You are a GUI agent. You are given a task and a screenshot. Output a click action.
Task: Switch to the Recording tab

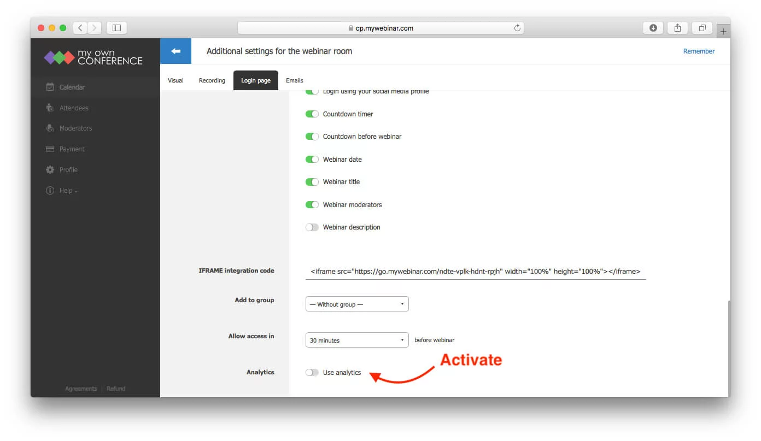(212, 80)
